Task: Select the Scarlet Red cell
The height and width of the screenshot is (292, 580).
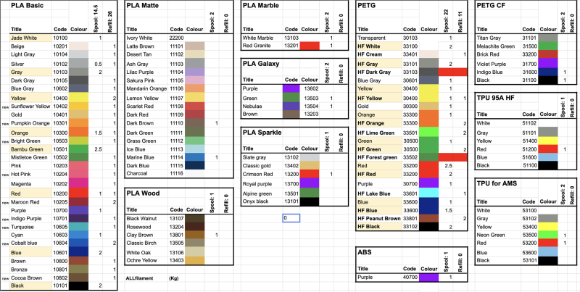Action: point(147,107)
